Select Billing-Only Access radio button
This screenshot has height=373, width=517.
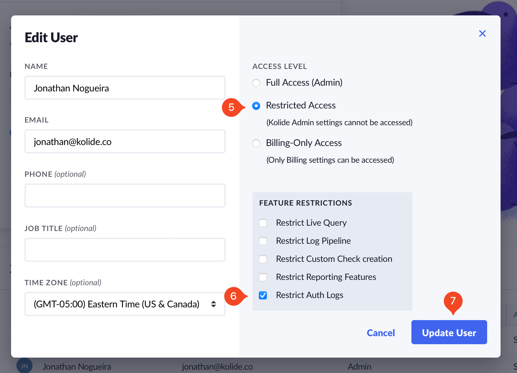point(256,143)
